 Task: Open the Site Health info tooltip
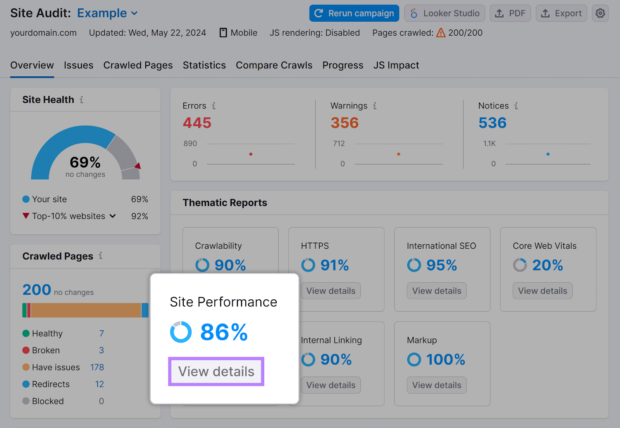[81, 100]
